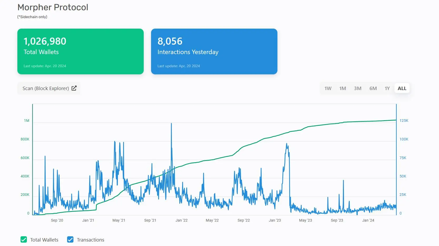
Task: Click the 125K right axis label
Action: pos(404,121)
